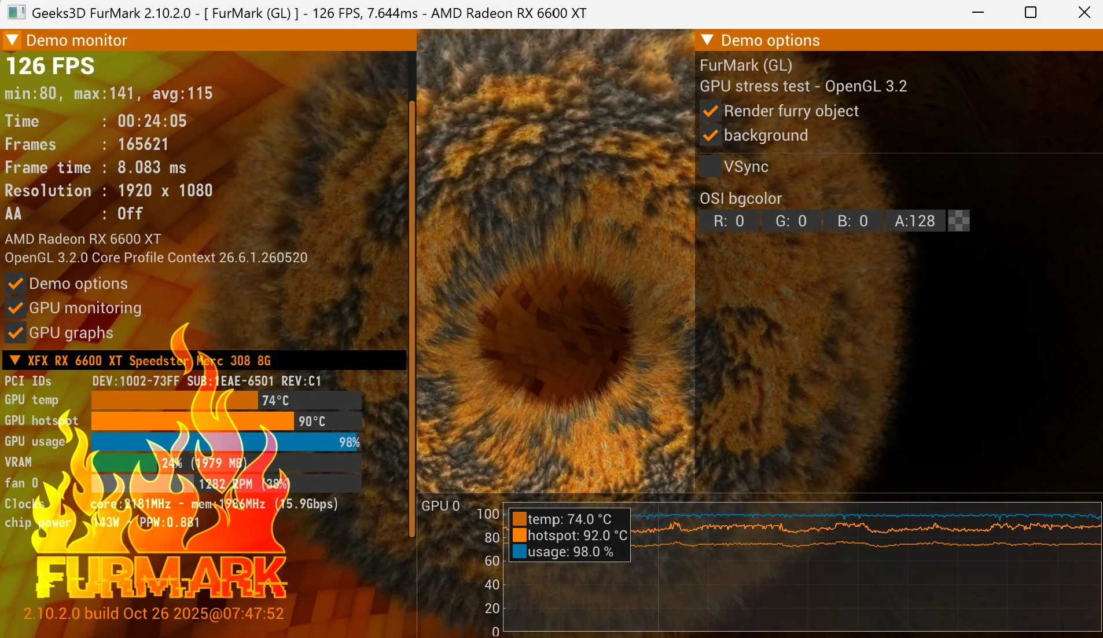Collapse the Demo options panel
This screenshot has height=638, width=1103.
pos(707,40)
